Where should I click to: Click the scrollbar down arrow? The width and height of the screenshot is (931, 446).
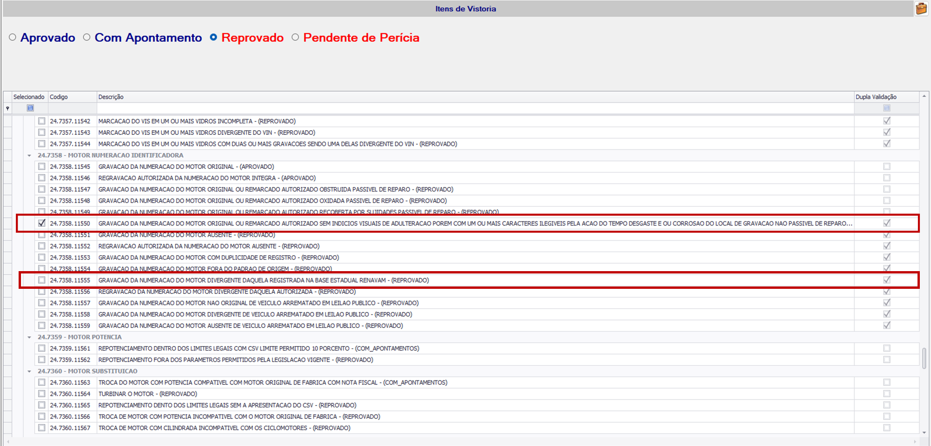924,432
